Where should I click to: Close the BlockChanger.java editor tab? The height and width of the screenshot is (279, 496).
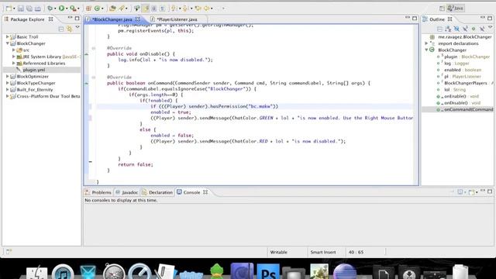point(138,19)
